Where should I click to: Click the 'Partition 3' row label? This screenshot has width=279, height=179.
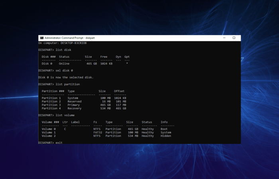(51, 105)
